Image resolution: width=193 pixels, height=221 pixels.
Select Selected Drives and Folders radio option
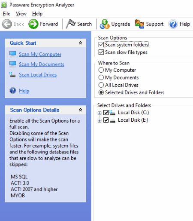pos(101,92)
